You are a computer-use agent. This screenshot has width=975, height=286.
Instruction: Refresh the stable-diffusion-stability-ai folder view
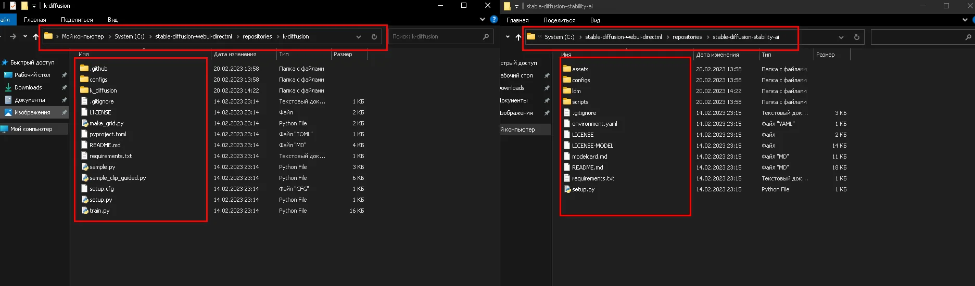pyautogui.click(x=856, y=37)
